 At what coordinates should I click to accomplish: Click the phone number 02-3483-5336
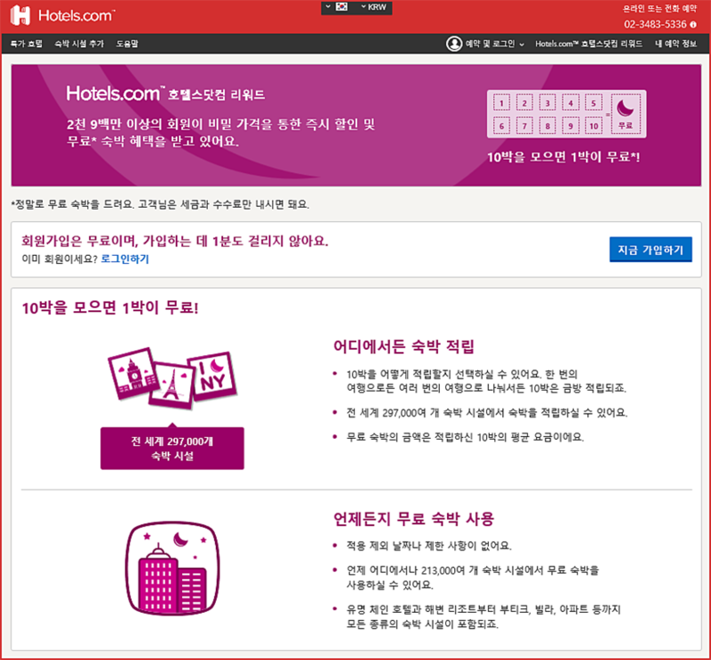pos(655,25)
